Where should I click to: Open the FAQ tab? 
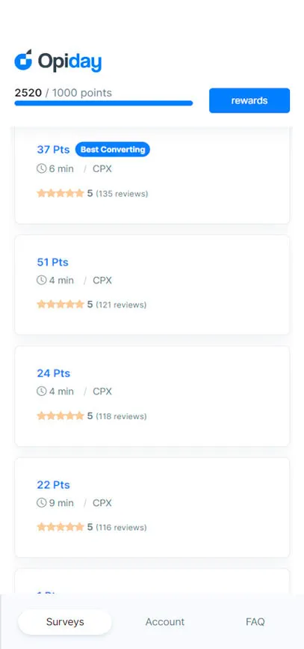pos(255,622)
